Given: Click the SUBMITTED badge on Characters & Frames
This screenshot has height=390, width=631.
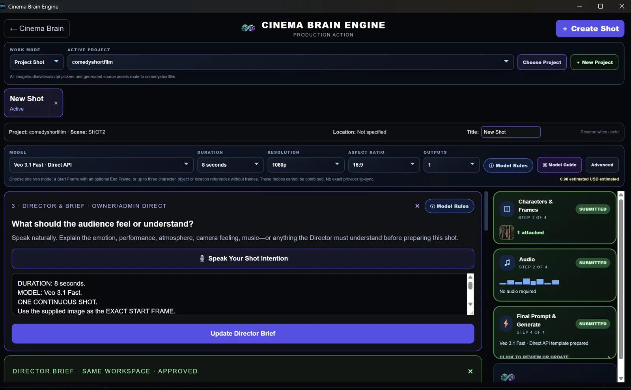Looking at the screenshot, I should pyautogui.click(x=593, y=209).
